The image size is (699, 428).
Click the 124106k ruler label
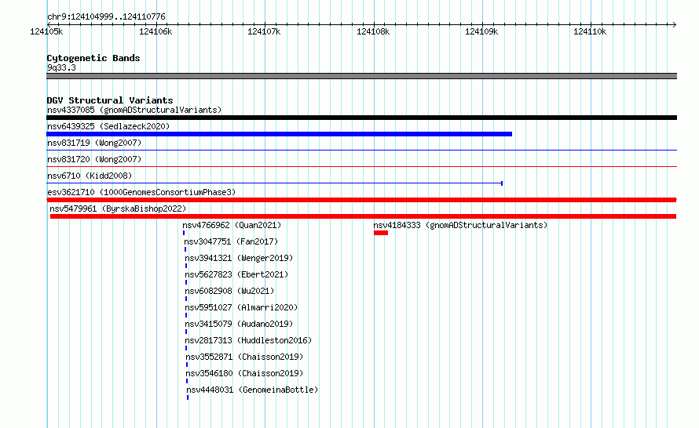coord(156,31)
